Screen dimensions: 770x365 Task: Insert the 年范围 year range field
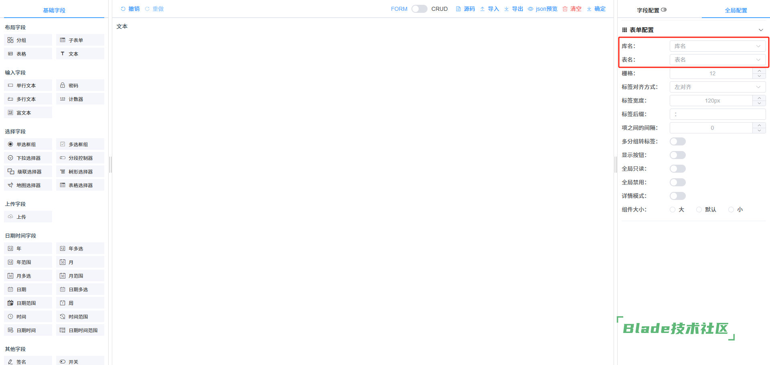click(x=28, y=262)
